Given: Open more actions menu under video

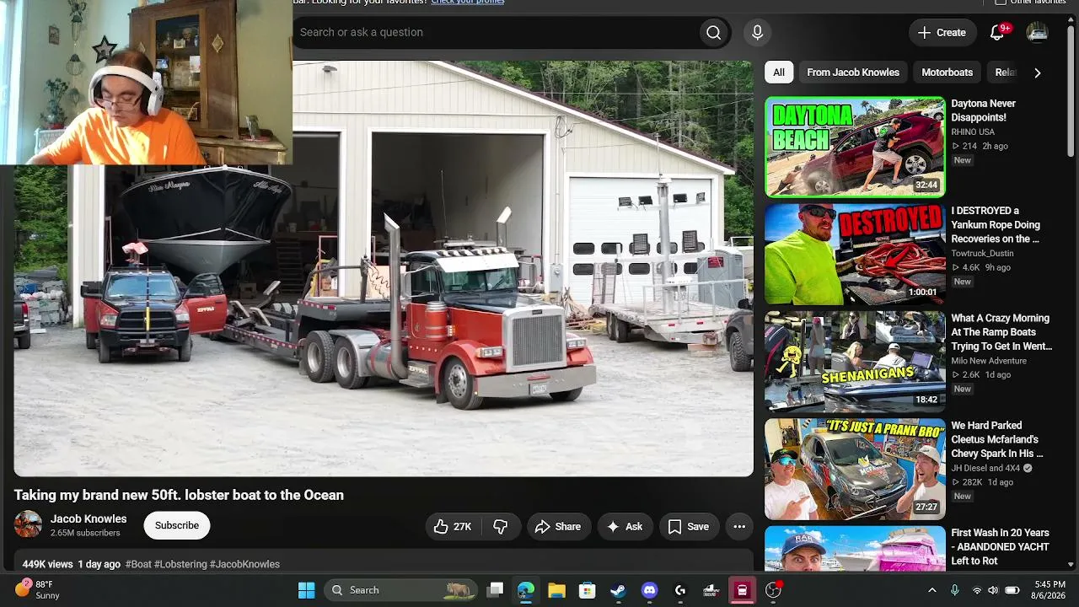Looking at the screenshot, I should tap(739, 527).
